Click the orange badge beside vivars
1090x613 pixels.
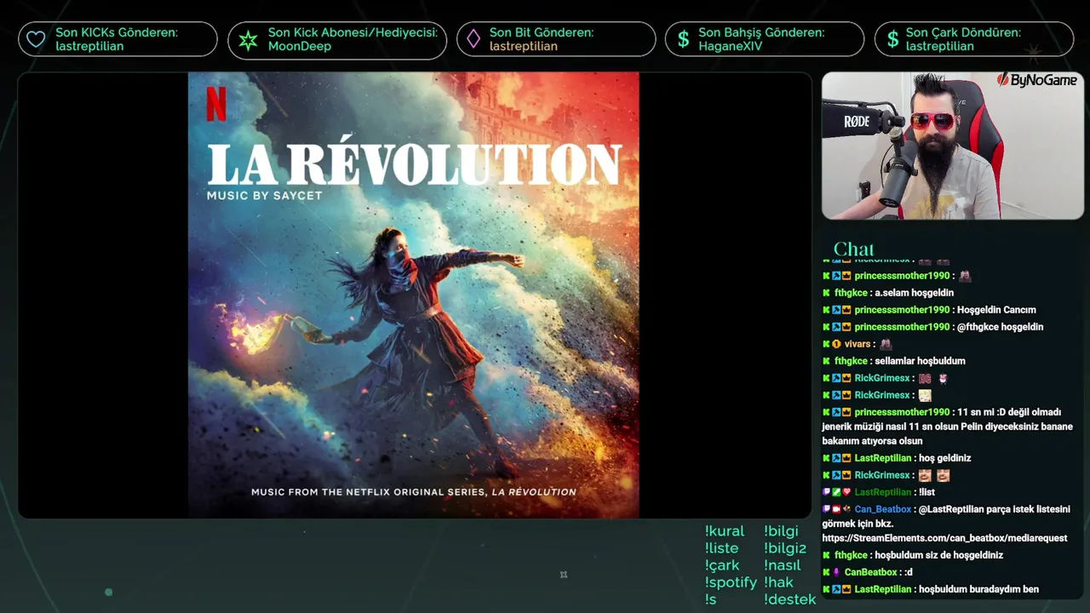click(836, 344)
